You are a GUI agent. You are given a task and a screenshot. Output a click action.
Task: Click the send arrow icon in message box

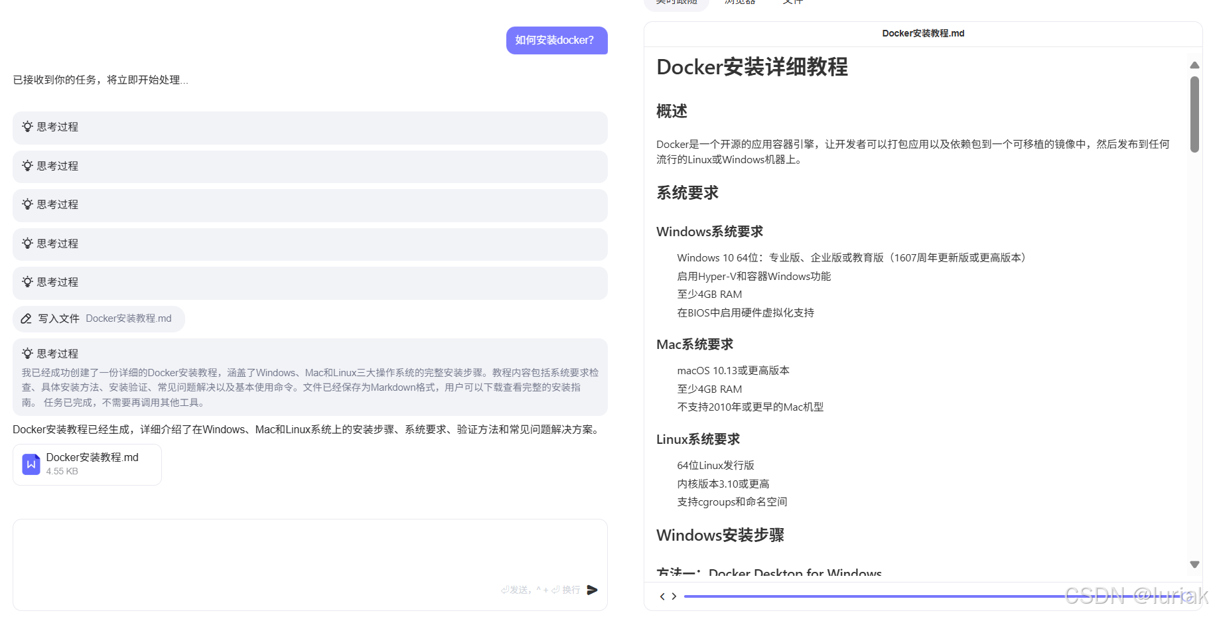click(593, 590)
